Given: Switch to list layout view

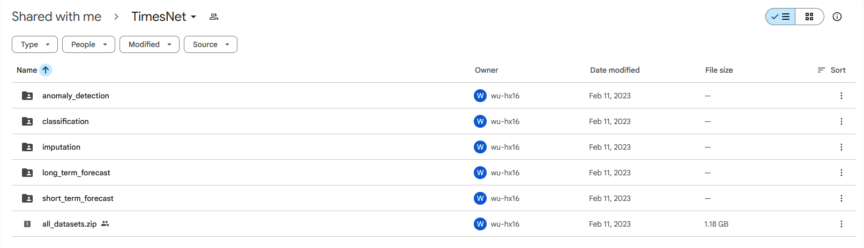Looking at the screenshot, I should [781, 17].
